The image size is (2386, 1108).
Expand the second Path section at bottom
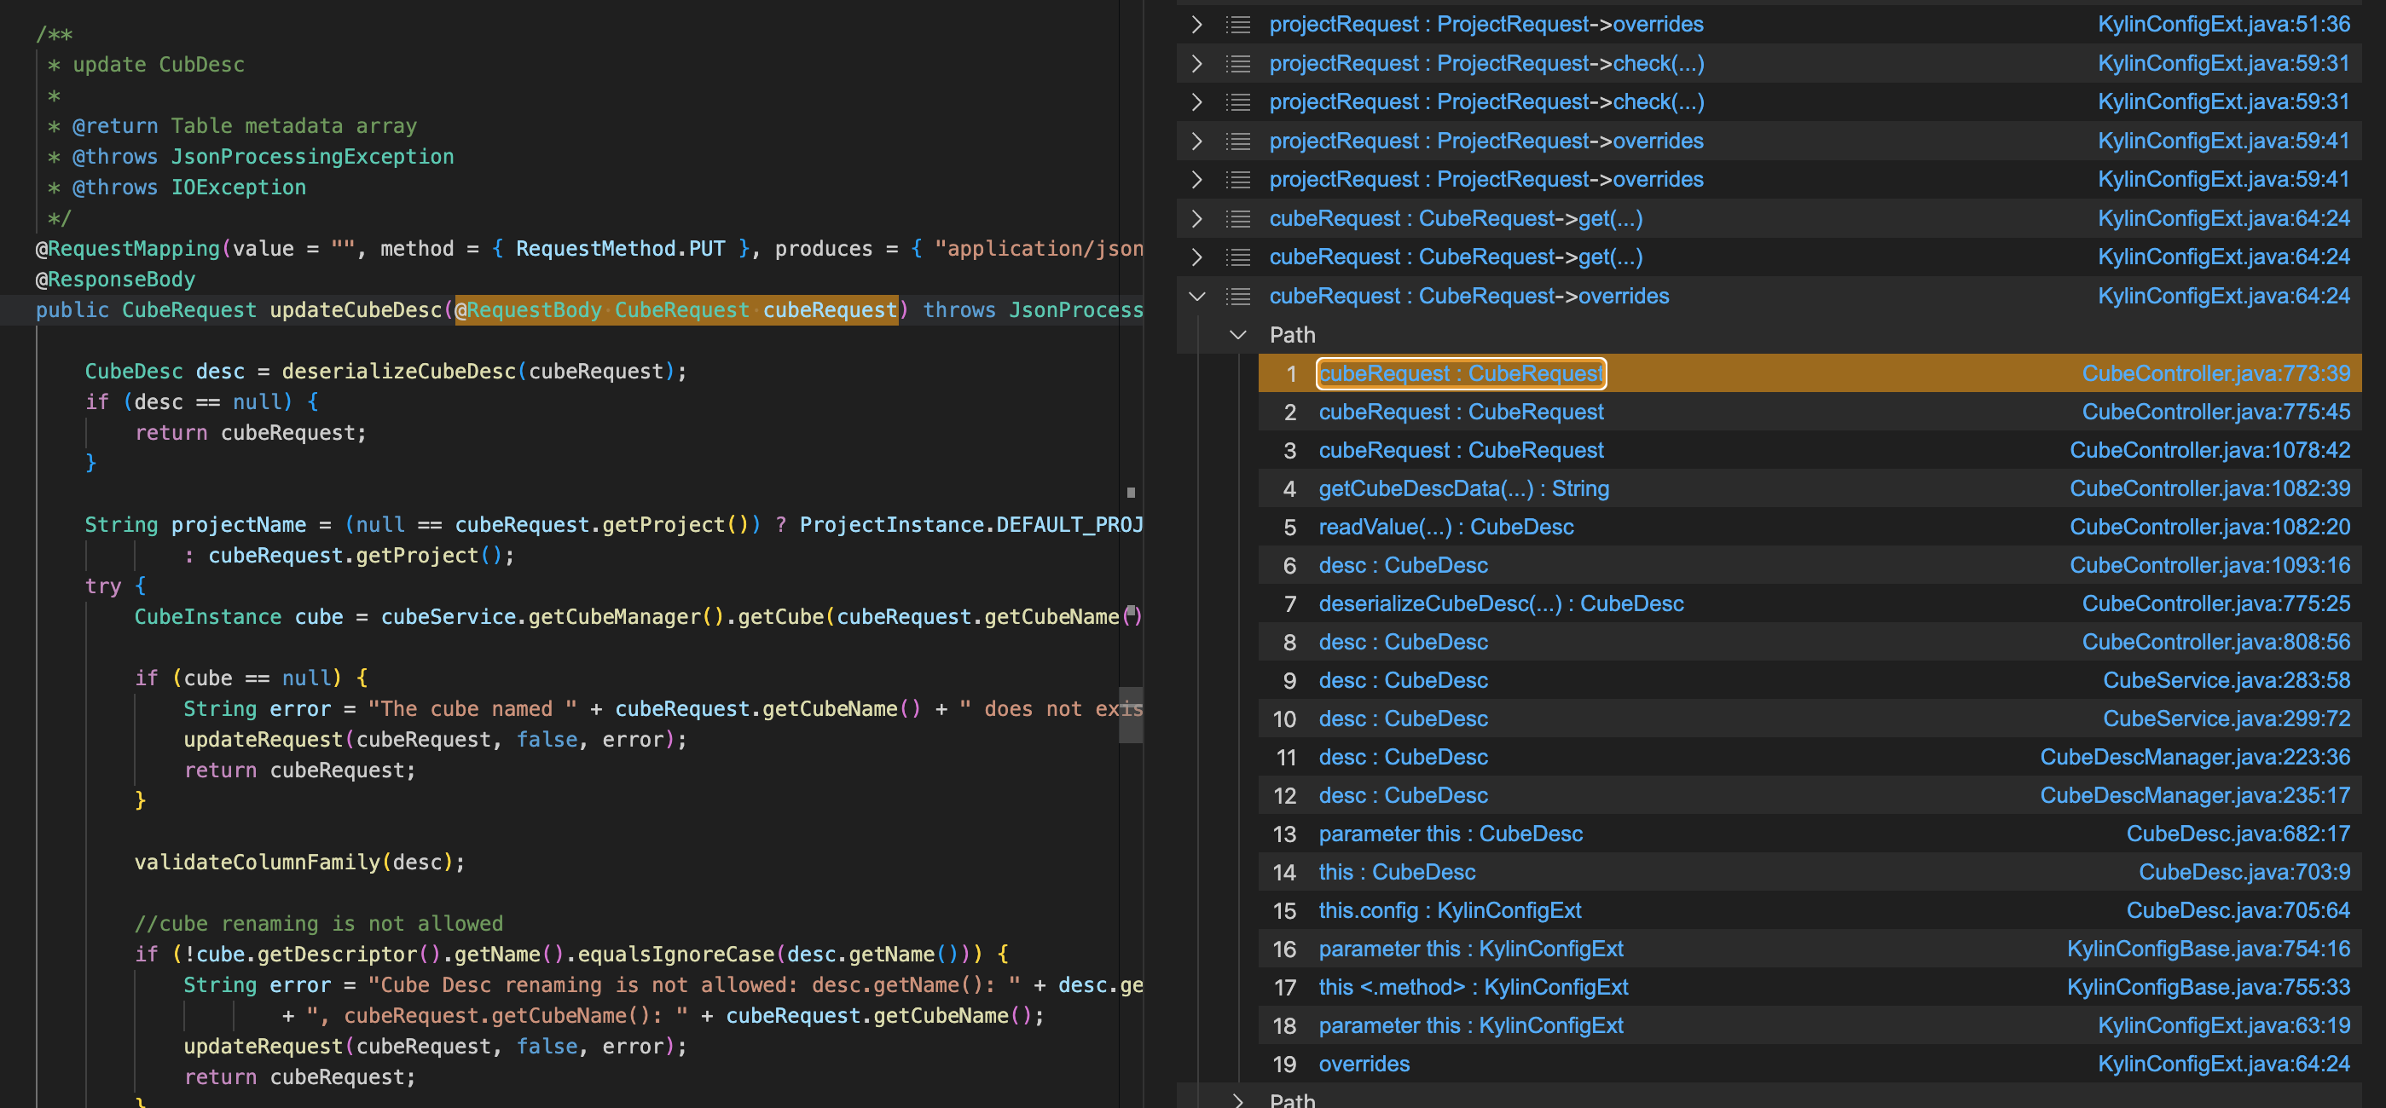pyautogui.click(x=1237, y=1099)
